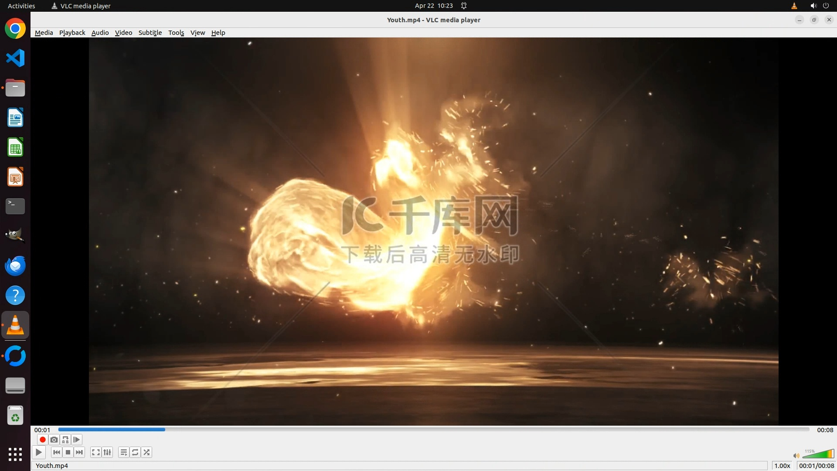Mute audio via the speaker icon

(796, 456)
